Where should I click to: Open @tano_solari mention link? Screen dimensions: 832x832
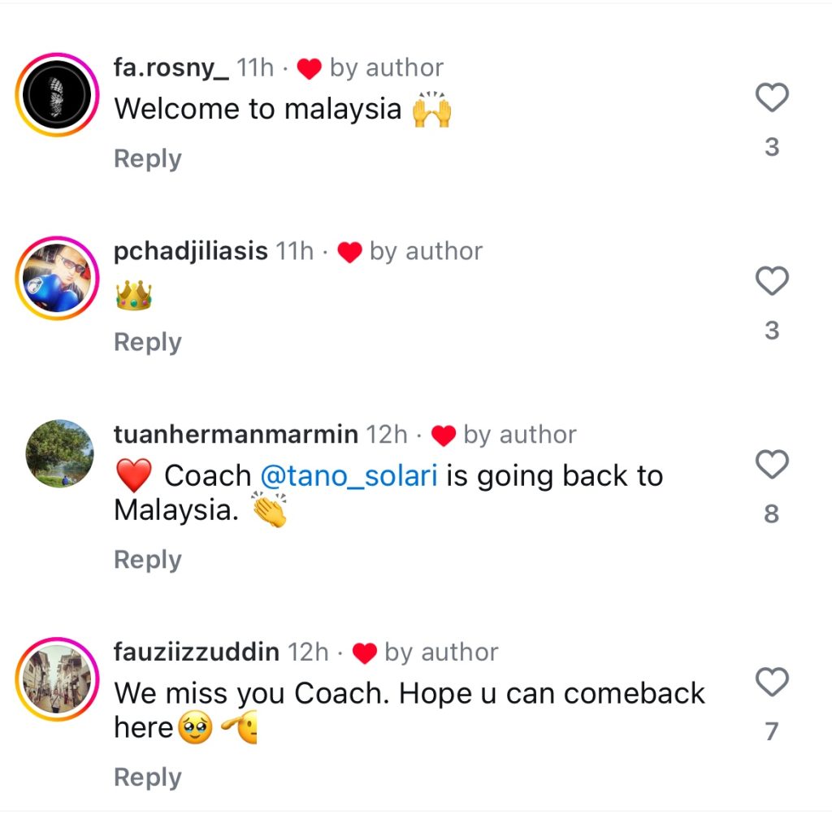pyautogui.click(x=349, y=475)
